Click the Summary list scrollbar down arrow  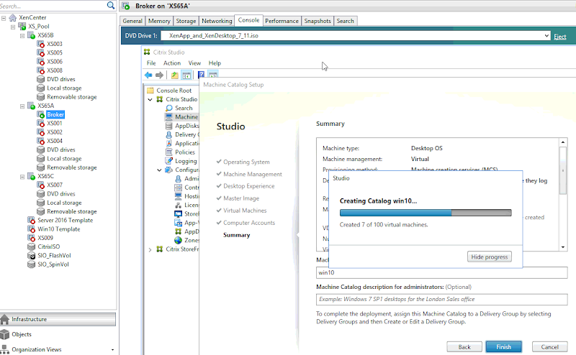(563, 247)
